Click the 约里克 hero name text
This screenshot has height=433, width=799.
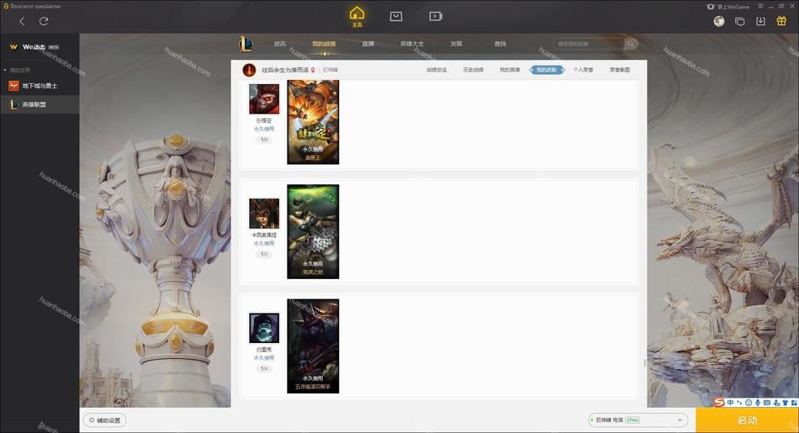[x=264, y=350]
